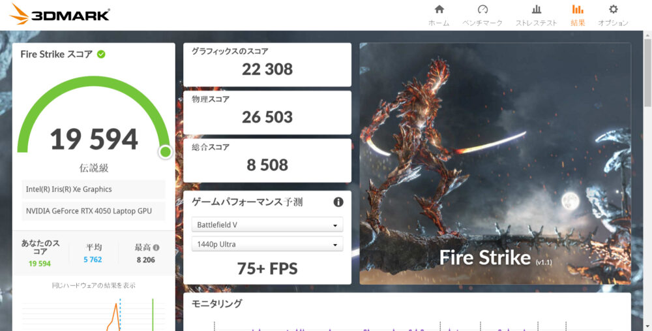Screen dimensions: 652x331
Task: Open the ベンチマーク gauge icon
Action: coord(482,9)
